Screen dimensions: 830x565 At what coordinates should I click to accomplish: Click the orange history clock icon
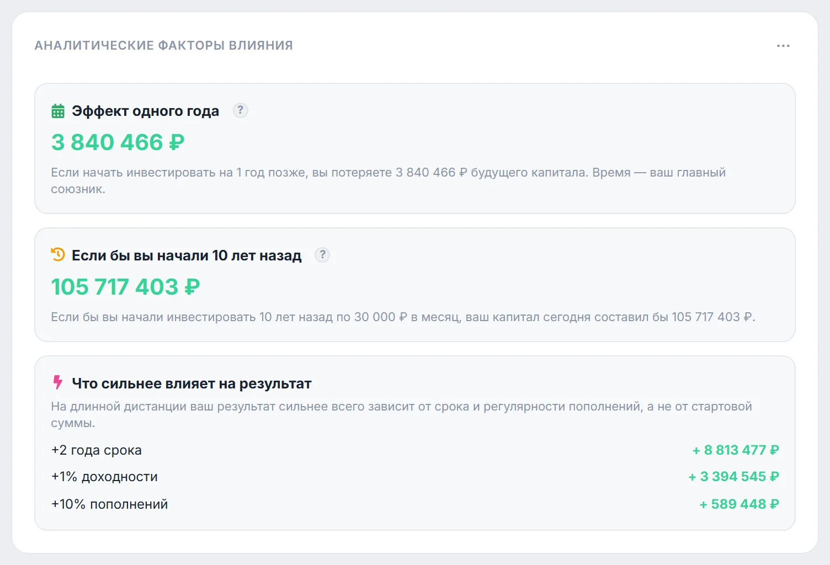click(x=58, y=255)
